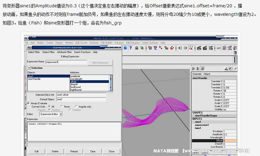The height and width of the screenshot is (156, 260).
Task: Click the Translate Z value 0.316 field
Action: (x=229, y=88)
